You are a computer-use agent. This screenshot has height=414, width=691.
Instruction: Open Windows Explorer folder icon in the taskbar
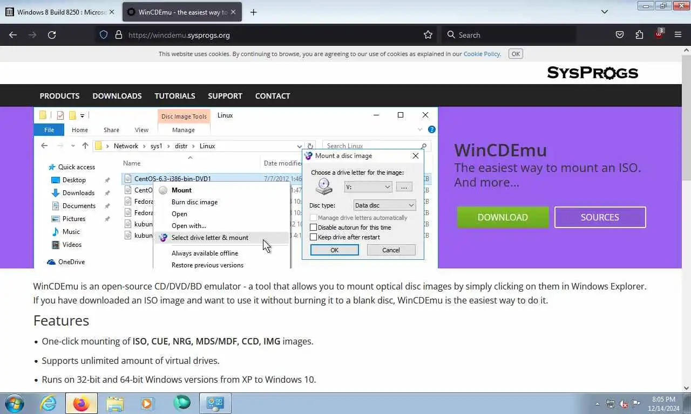[x=114, y=403]
